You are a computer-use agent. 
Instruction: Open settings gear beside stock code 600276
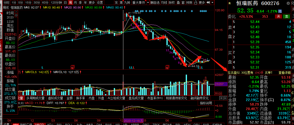click(288, 3)
